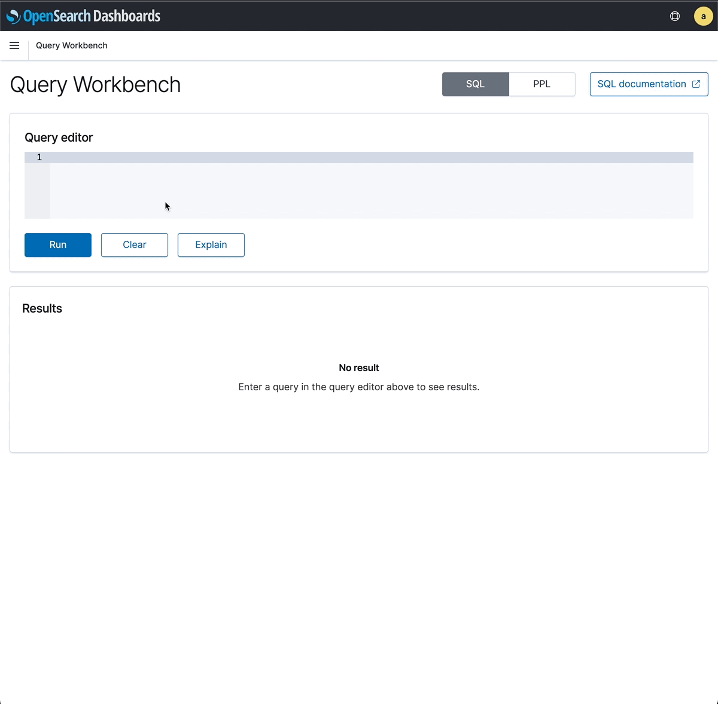Explain the query
The image size is (718, 704).
click(211, 245)
